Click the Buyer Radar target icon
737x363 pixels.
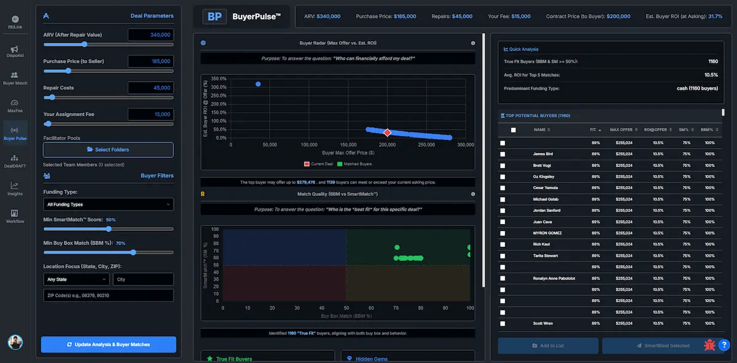(x=203, y=43)
